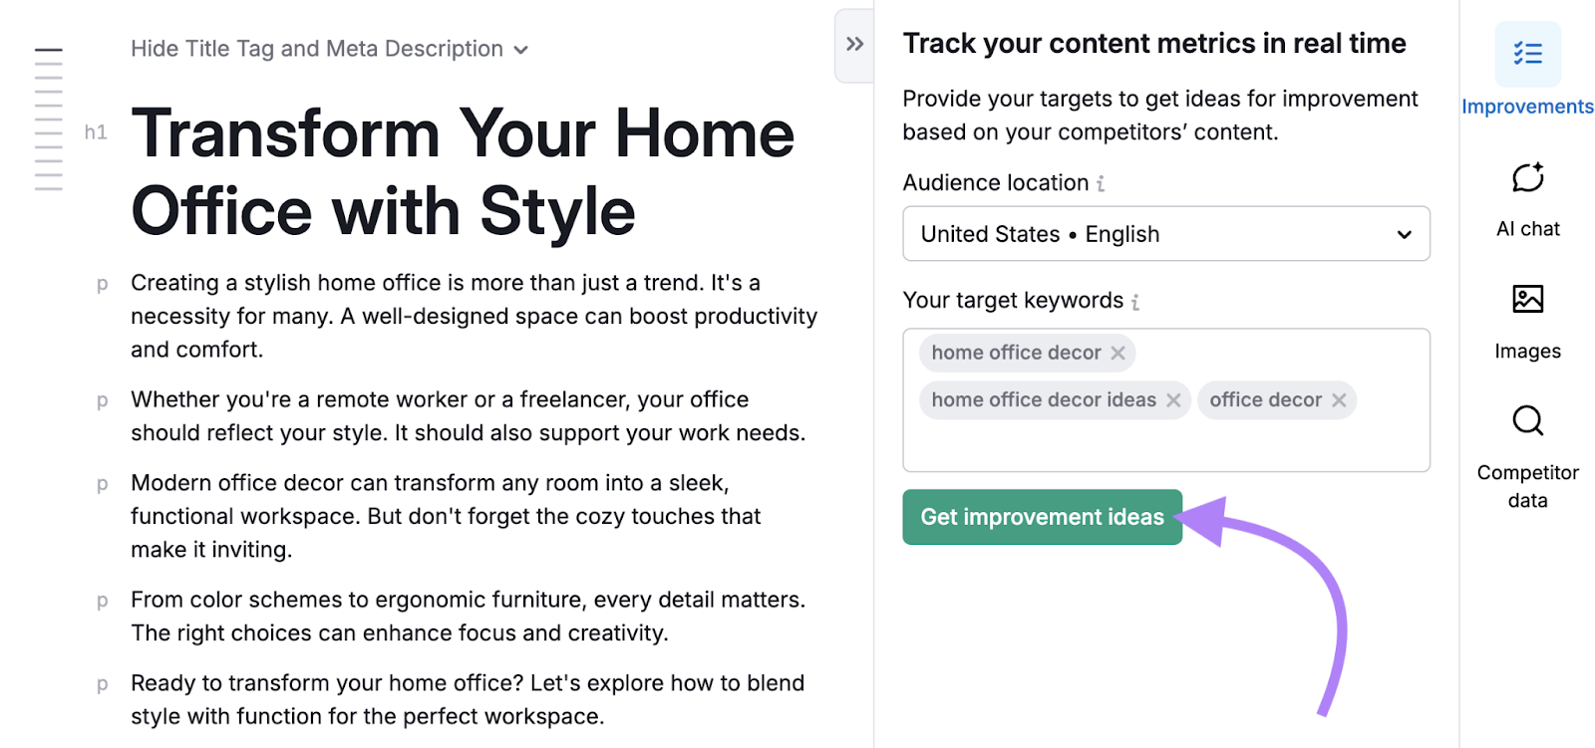
Task: Select the article title 'Transform Your Home Office with Style'
Action: [462, 171]
